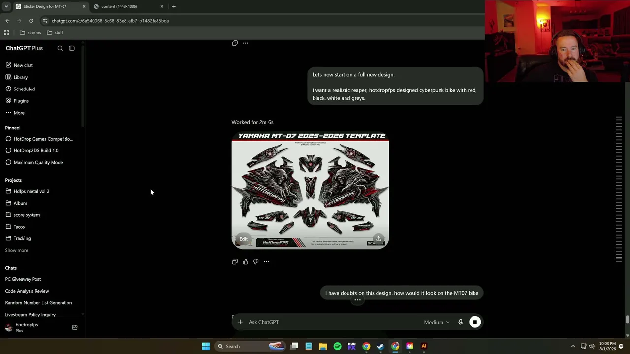Image resolution: width=630 pixels, height=354 pixels.
Task: Collapse the ChatGPT sidebar with the panel icon
Action: pyautogui.click(x=72, y=48)
